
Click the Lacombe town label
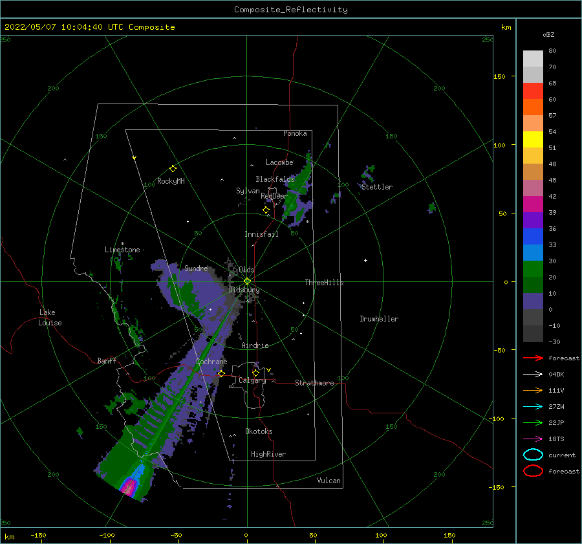click(279, 162)
